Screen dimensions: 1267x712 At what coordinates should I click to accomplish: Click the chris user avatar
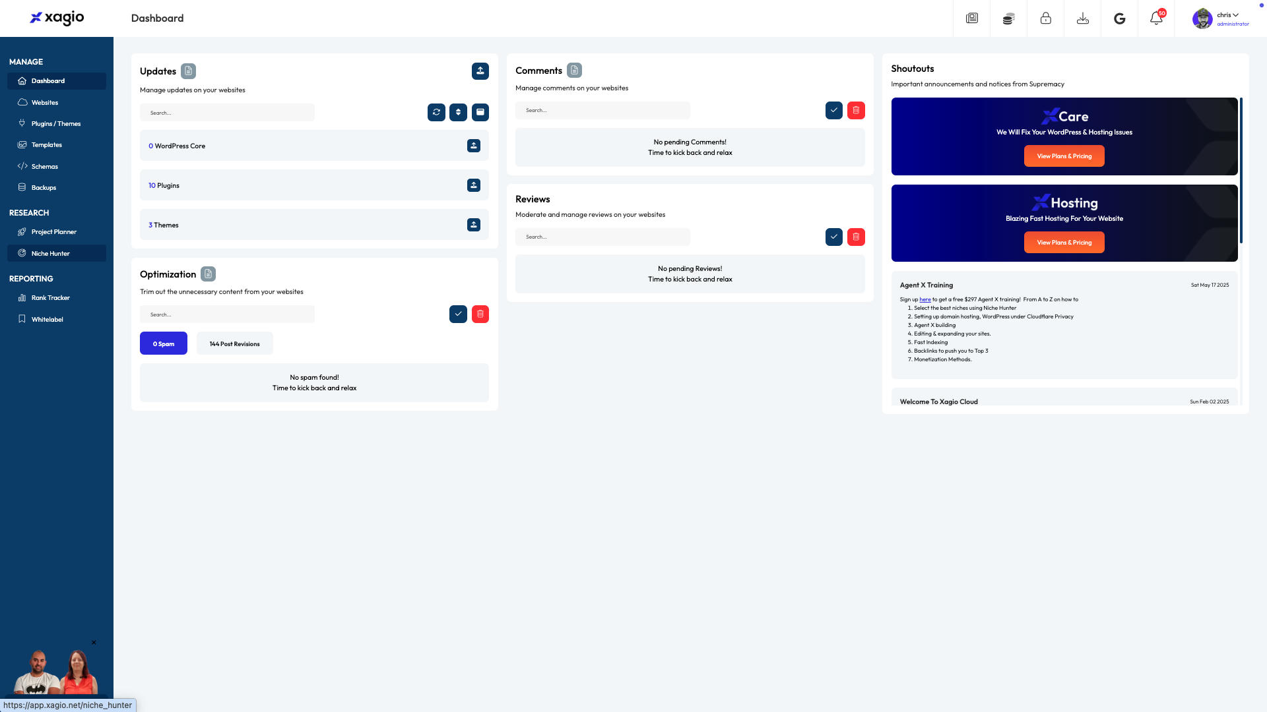pos(1202,18)
